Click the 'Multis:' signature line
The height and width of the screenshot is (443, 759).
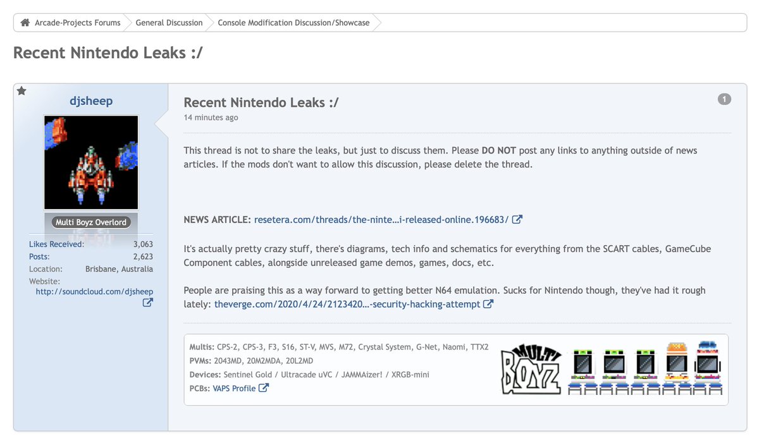(x=339, y=347)
